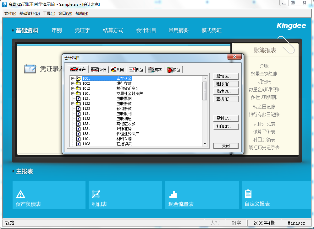Image resolution: width=314 pixels, height=229 pixels.
Task: Click the 查找(F)... button
Action: pyautogui.click(x=226, y=99)
